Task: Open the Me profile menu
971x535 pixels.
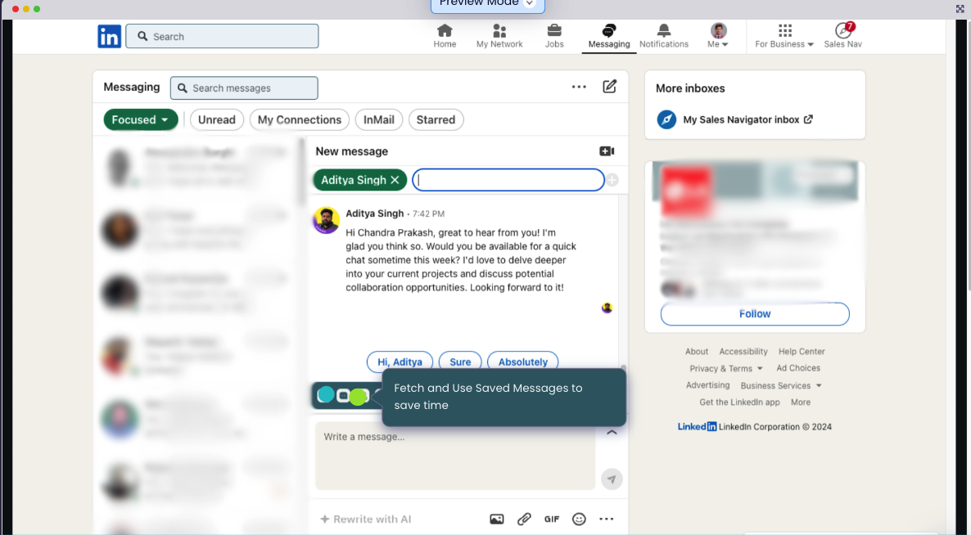Action: (x=718, y=36)
